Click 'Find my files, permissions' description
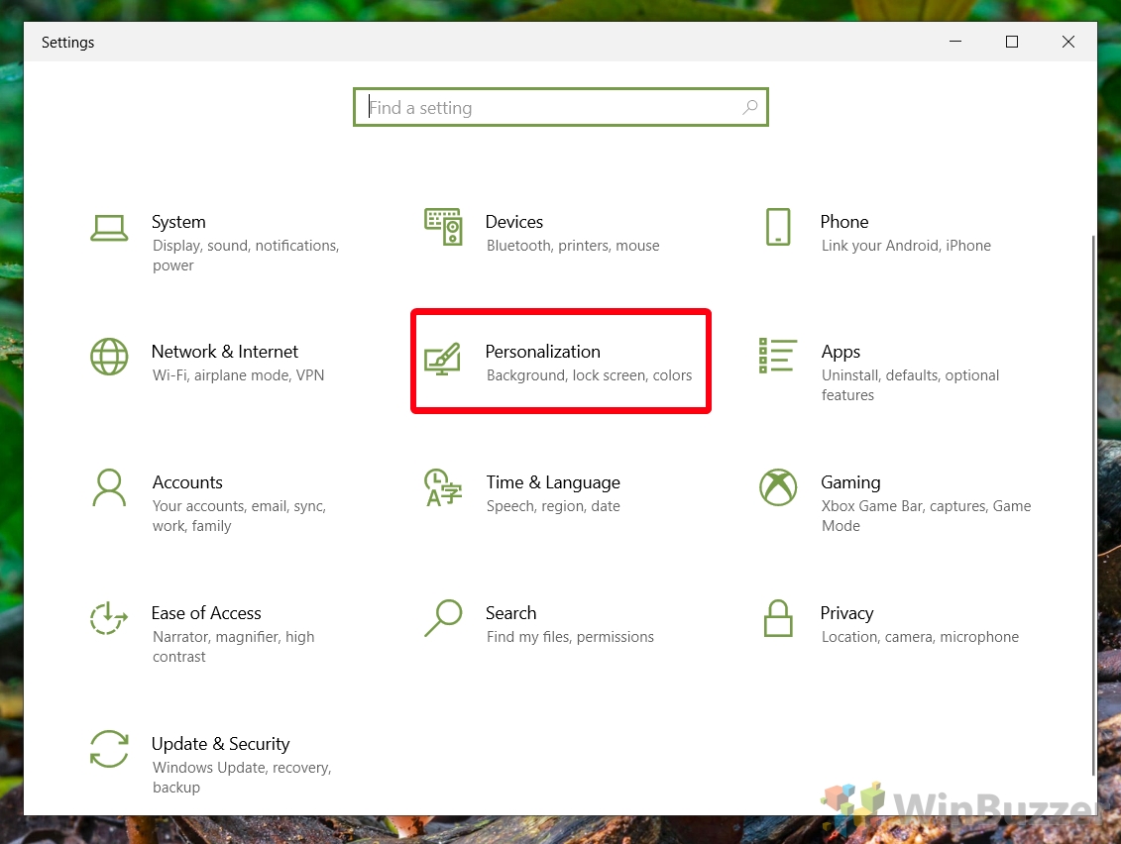The image size is (1121, 844). [x=570, y=638]
